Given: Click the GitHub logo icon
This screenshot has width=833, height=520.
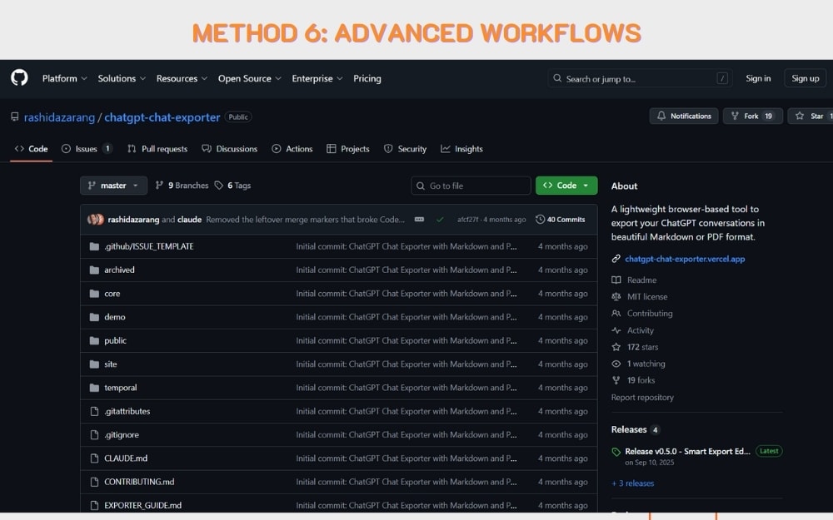Looking at the screenshot, I should tap(19, 78).
